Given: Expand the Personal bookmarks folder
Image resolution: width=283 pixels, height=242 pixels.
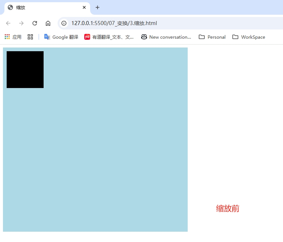Looking at the screenshot, I should click(212, 37).
